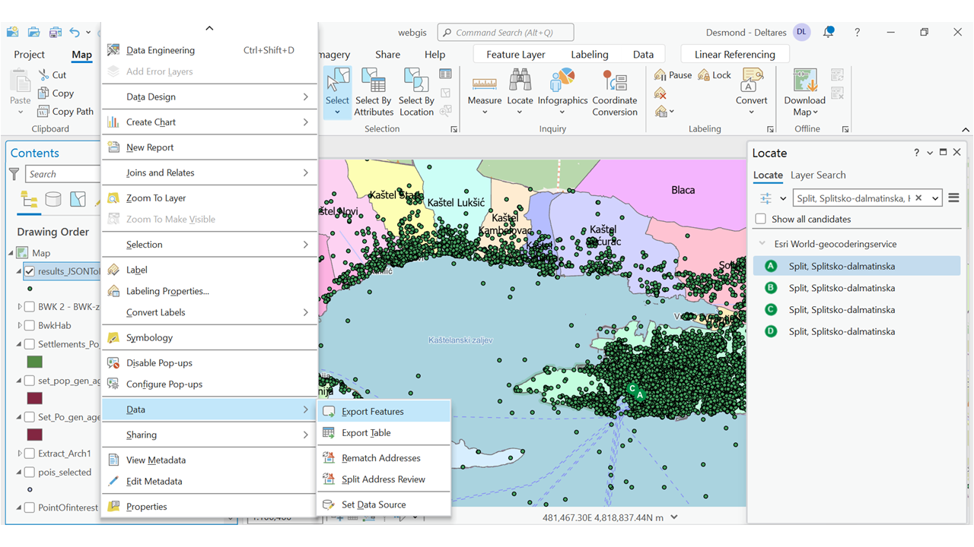
Task: Expand the Extract_Arch1 layer node
Action: tap(19, 454)
